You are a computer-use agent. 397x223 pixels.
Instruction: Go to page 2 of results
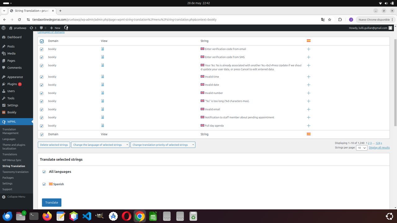point(369,143)
